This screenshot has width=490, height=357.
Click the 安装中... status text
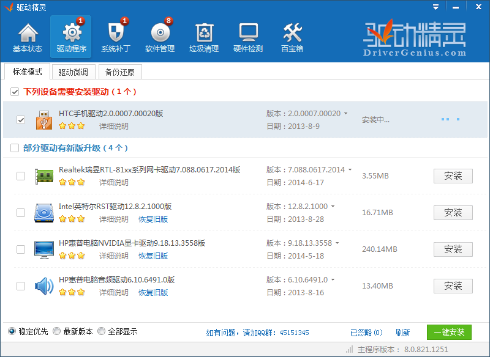(x=375, y=120)
